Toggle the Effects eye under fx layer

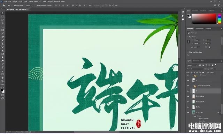tap(195, 116)
